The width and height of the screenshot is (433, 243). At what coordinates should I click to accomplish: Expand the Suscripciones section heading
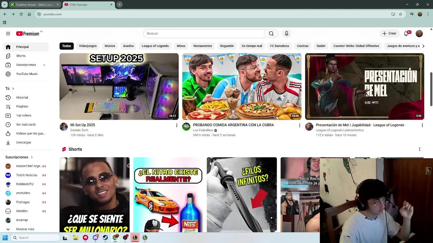point(19,157)
